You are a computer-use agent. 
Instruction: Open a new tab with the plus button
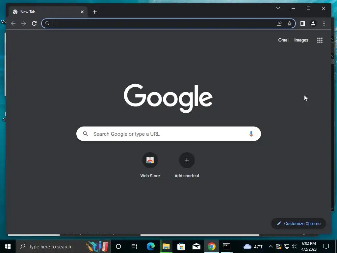tap(95, 12)
